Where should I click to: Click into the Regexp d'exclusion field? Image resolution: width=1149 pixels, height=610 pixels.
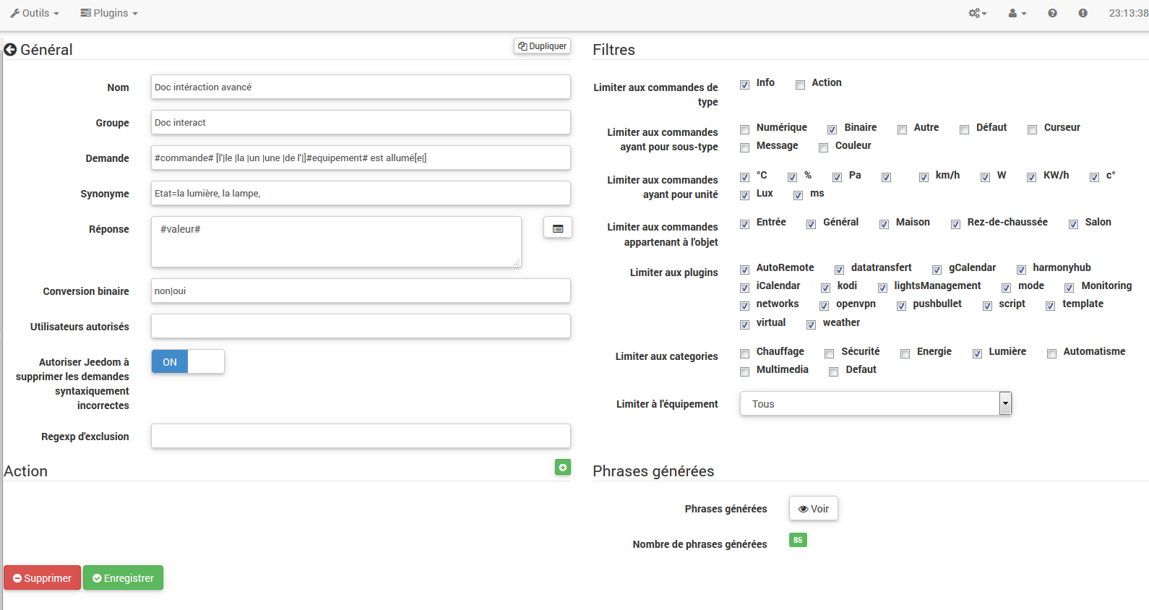click(361, 437)
